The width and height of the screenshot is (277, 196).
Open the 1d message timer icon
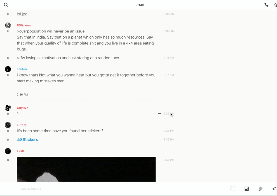[x=233, y=189]
